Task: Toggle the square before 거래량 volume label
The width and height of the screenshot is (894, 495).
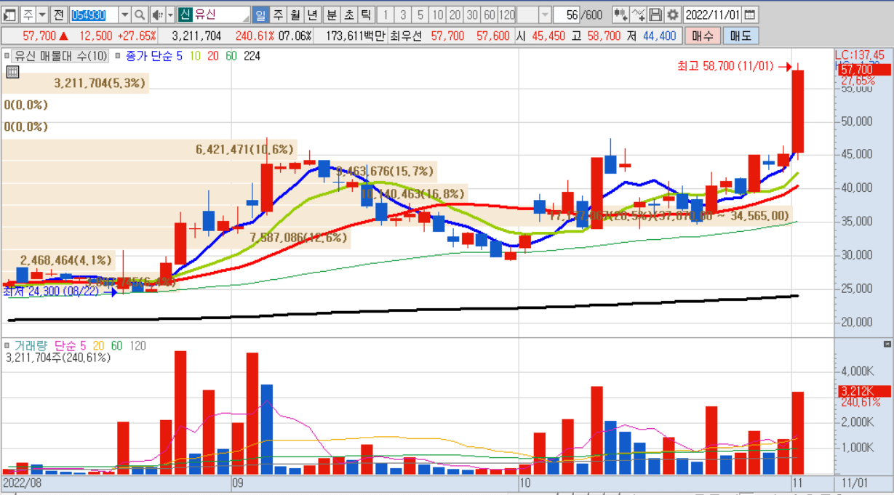Action: (x=7, y=346)
